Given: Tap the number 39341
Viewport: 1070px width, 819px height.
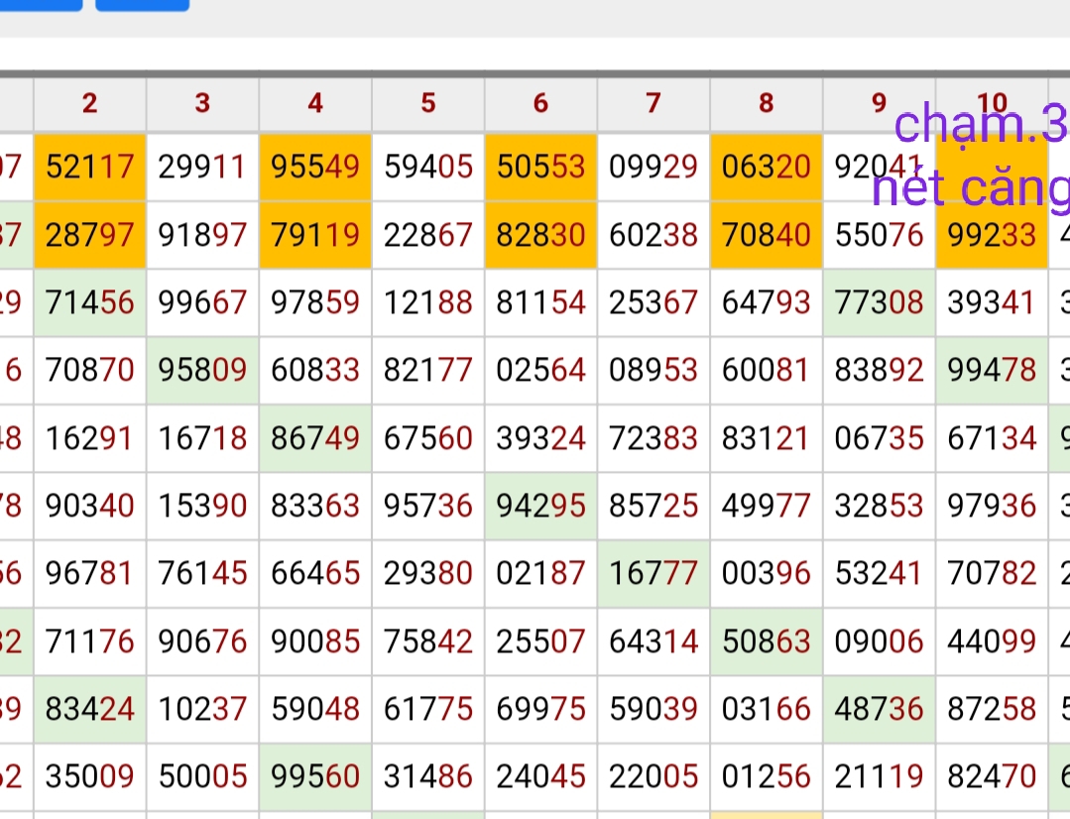Looking at the screenshot, I should pos(992,302).
